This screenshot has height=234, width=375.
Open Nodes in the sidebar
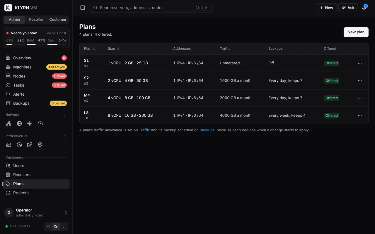[x=36, y=76]
